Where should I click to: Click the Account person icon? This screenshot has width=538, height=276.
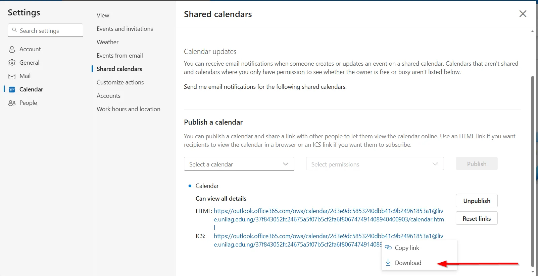pyautogui.click(x=12, y=50)
